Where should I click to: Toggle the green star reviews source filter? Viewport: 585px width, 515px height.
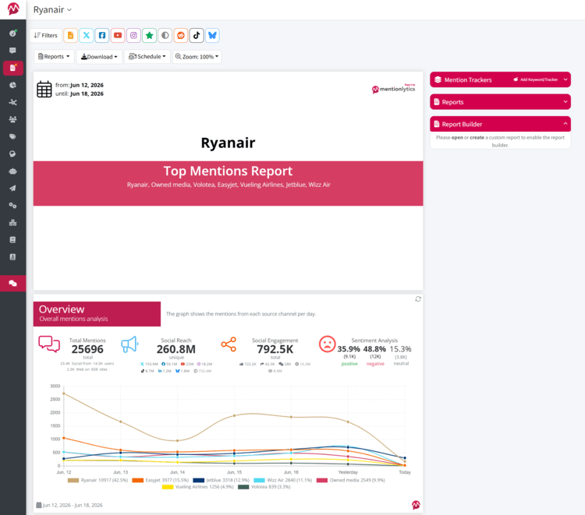149,35
